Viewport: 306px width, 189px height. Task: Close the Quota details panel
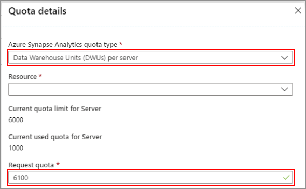coord(298,11)
